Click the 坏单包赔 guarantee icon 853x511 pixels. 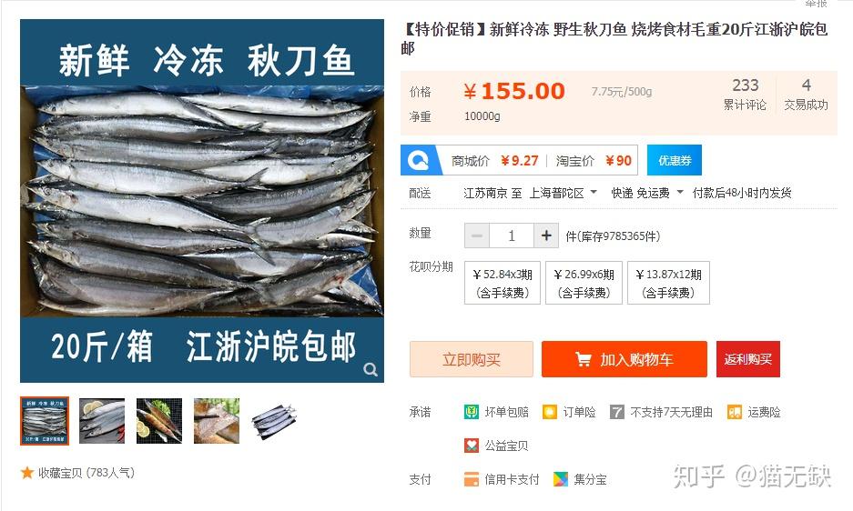472,412
